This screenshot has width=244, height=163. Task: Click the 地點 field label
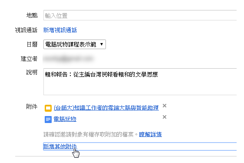tap(32, 15)
